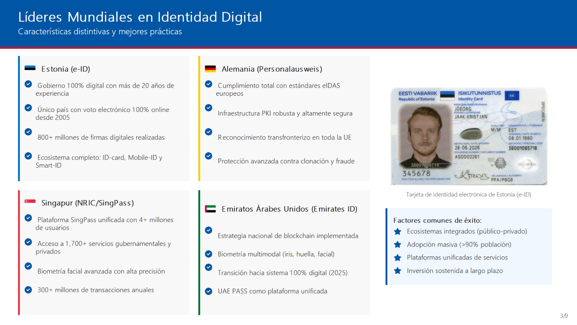Click the Líderes Mundiales en Identidad Digital title
This screenshot has width=577, height=325.
[140, 17]
